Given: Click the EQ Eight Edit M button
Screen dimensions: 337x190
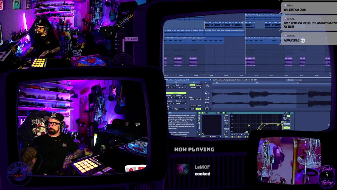Looking at the screenshot, I should (x=287, y=124).
